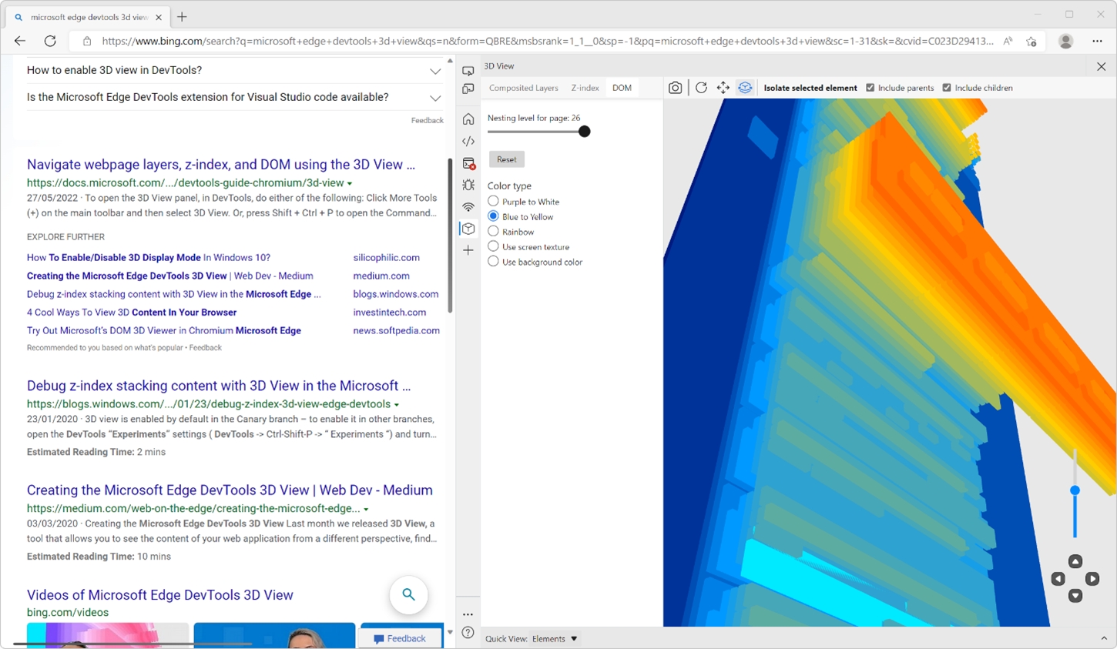Open the DevTools Welcome home icon
The height and width of the screenshot is (649, 1117).
[468, 119]
